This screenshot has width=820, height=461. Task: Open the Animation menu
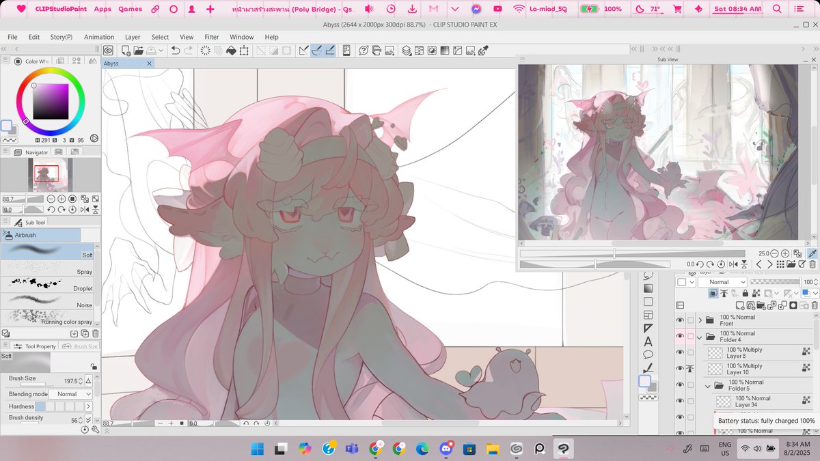(99, 37)
